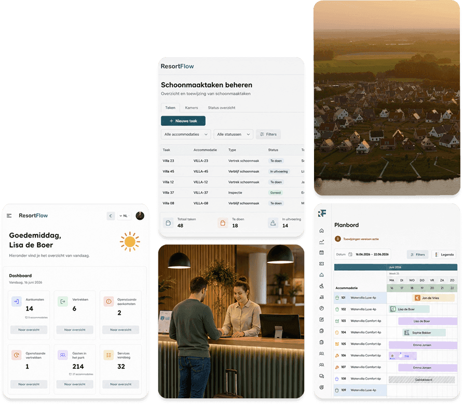
Task: Click the Aankomsten arrival icon
Action: point(17,301)
